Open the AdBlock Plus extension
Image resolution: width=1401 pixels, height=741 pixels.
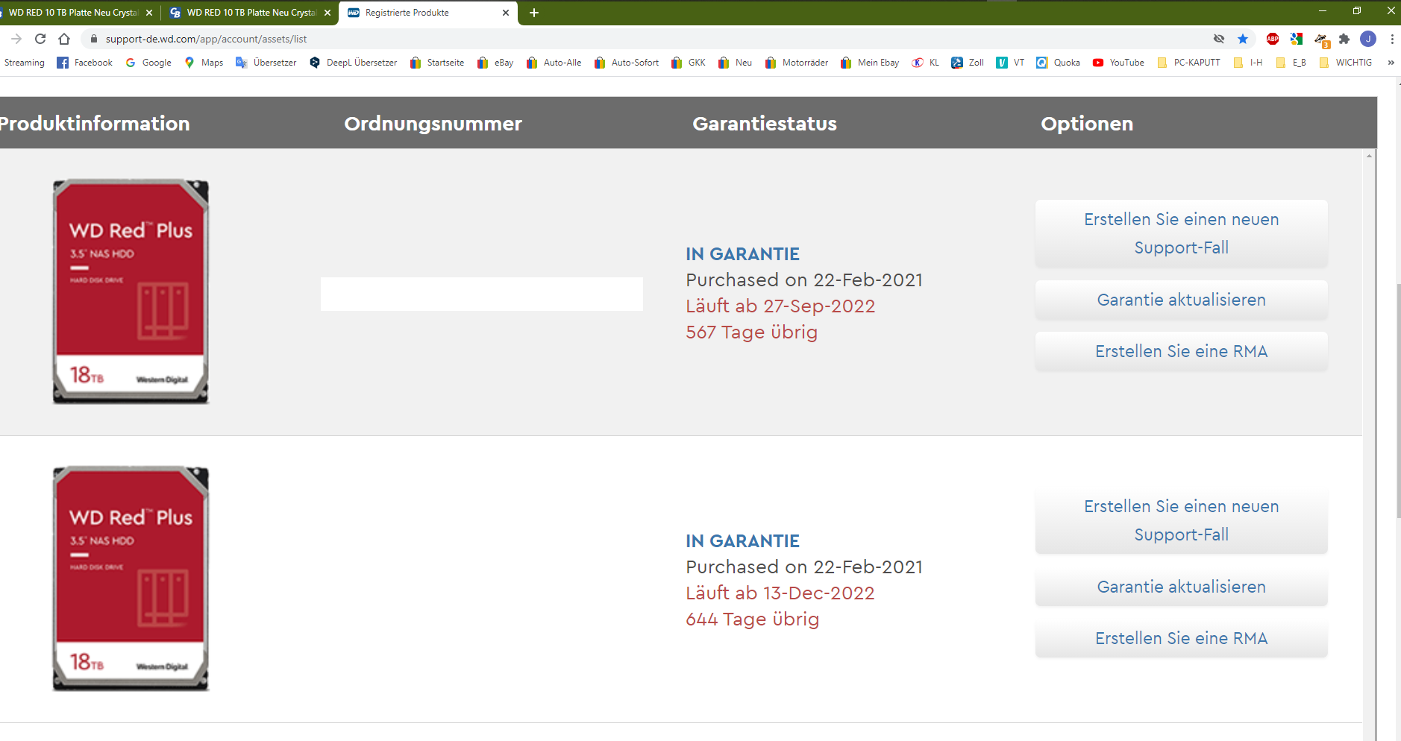[x=1273, y=39]
